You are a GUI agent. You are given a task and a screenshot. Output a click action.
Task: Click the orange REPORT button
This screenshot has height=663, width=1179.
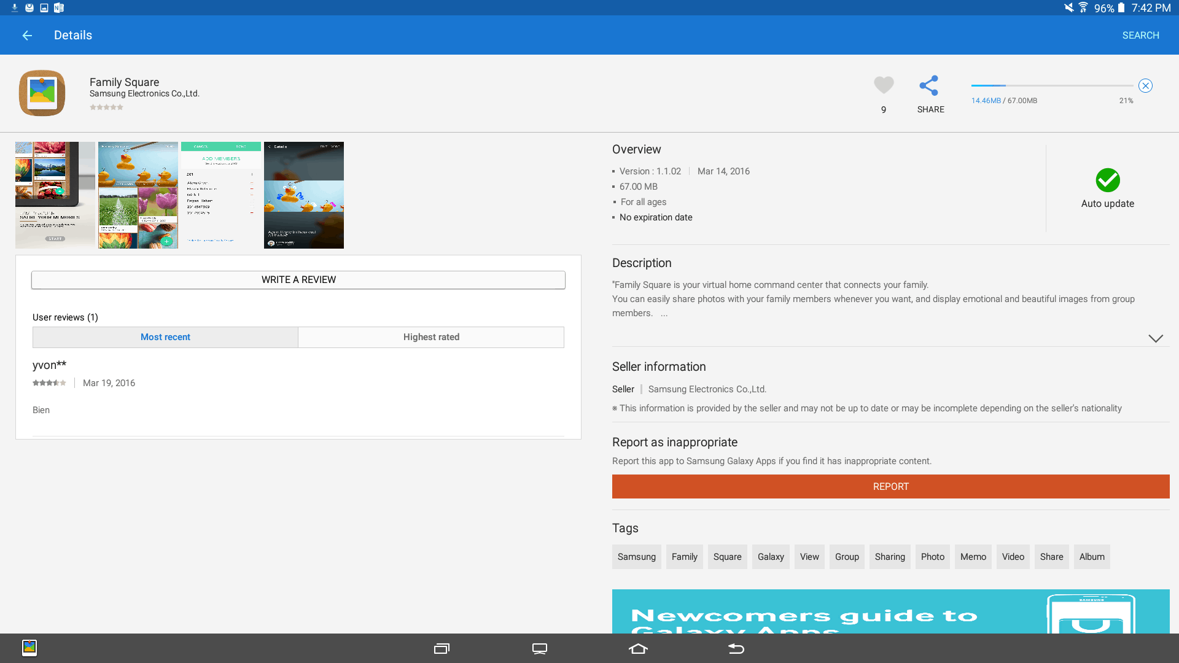[x=891, y=486]
